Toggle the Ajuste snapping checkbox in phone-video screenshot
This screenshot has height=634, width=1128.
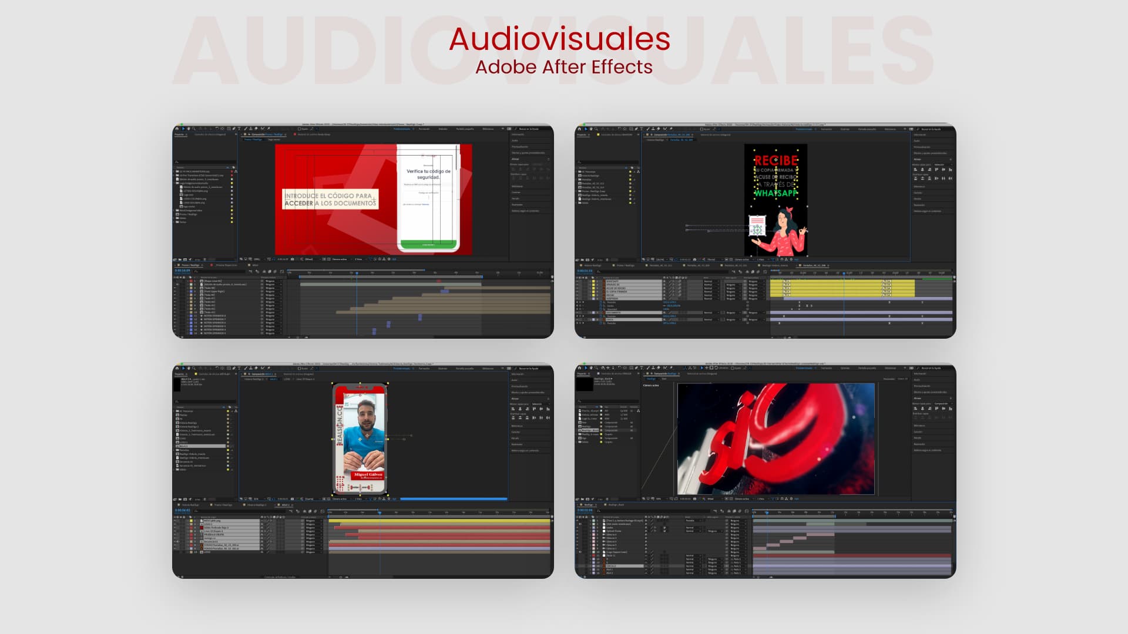(299, 368)
